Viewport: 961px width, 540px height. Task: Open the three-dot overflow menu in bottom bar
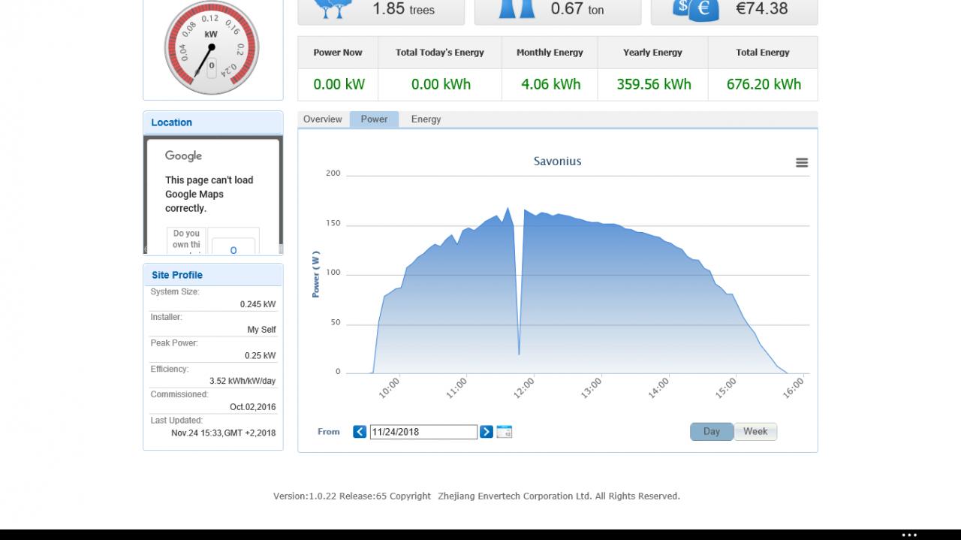tap(909, 535)
